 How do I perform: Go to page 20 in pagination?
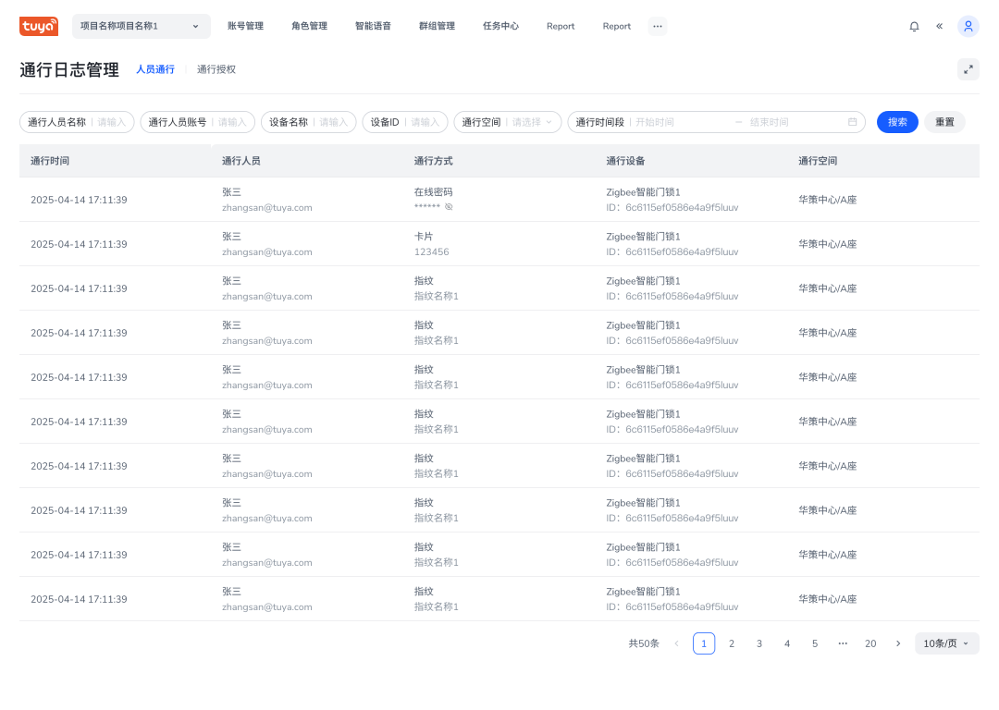coord(870,643)
